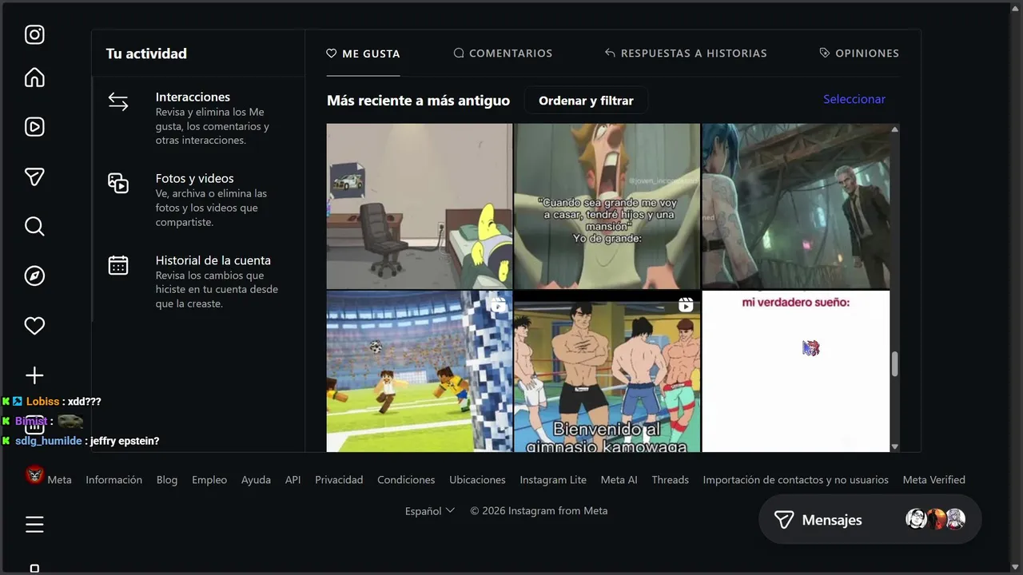This screenshot has width=1023, height=575.
Task: Create new post with plus icon
Action: (34, 375)
